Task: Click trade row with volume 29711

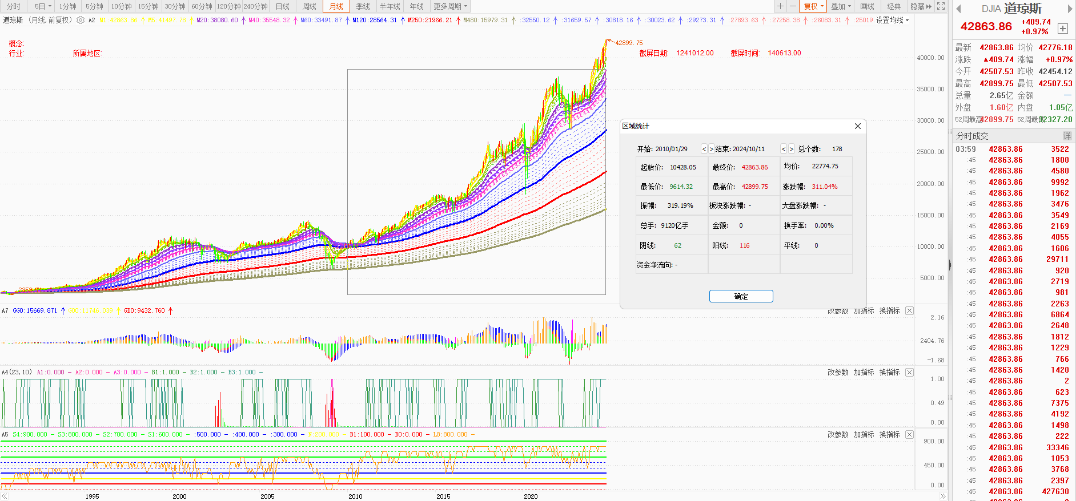Action: (1013, 259)
